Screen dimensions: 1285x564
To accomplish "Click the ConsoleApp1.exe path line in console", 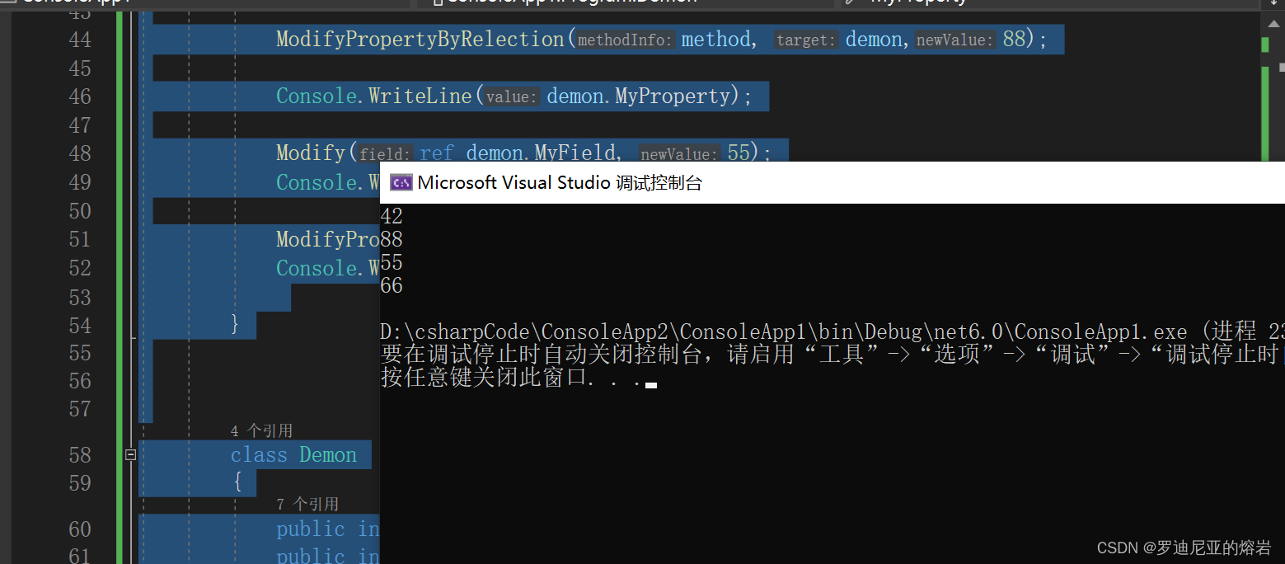I will pos(832,332).
